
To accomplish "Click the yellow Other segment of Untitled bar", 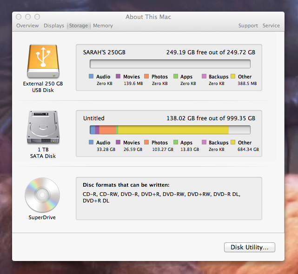I will 173,130.
